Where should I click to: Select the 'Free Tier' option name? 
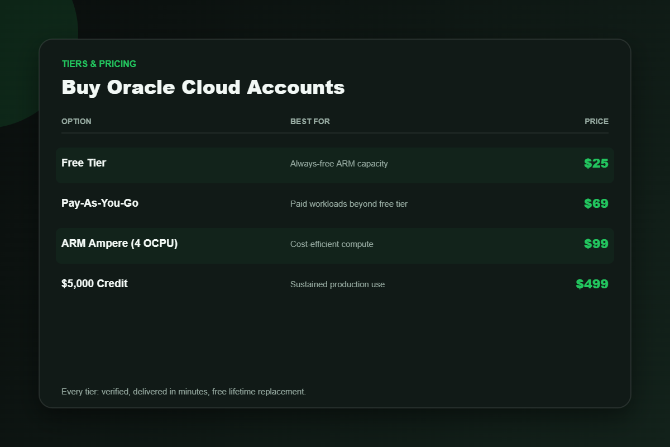click(x=84, y=163)
